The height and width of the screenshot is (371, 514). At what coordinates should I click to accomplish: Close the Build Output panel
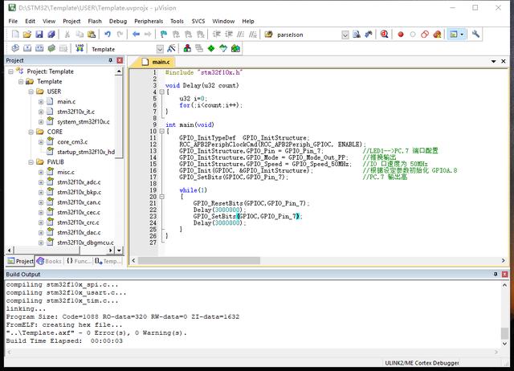[x=505, y=274]
